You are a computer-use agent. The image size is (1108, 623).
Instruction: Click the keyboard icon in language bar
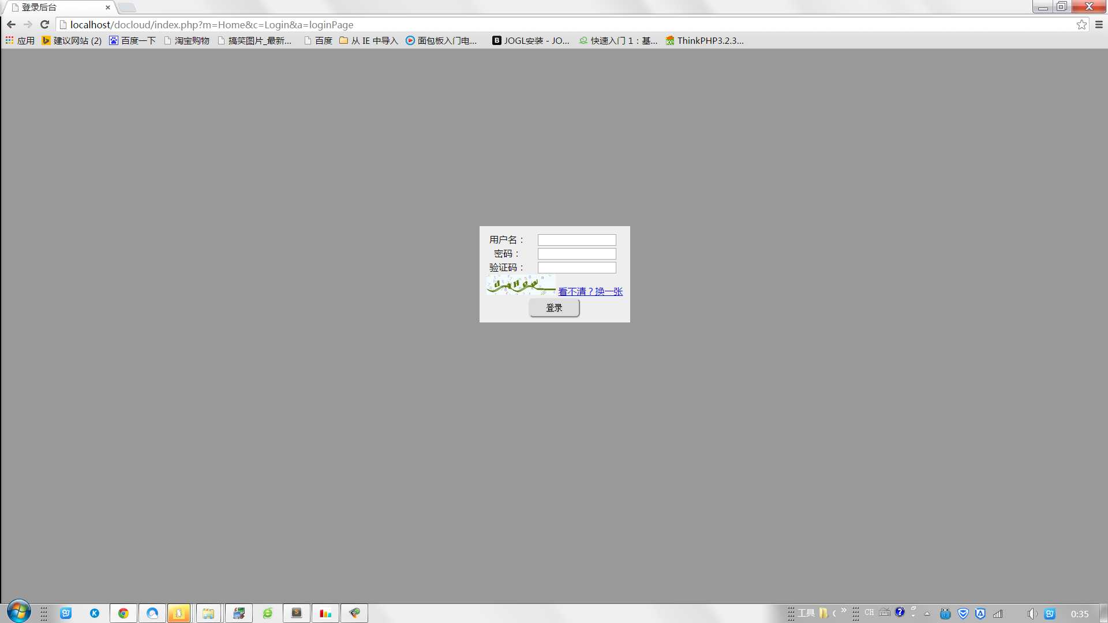coord(885,613)
